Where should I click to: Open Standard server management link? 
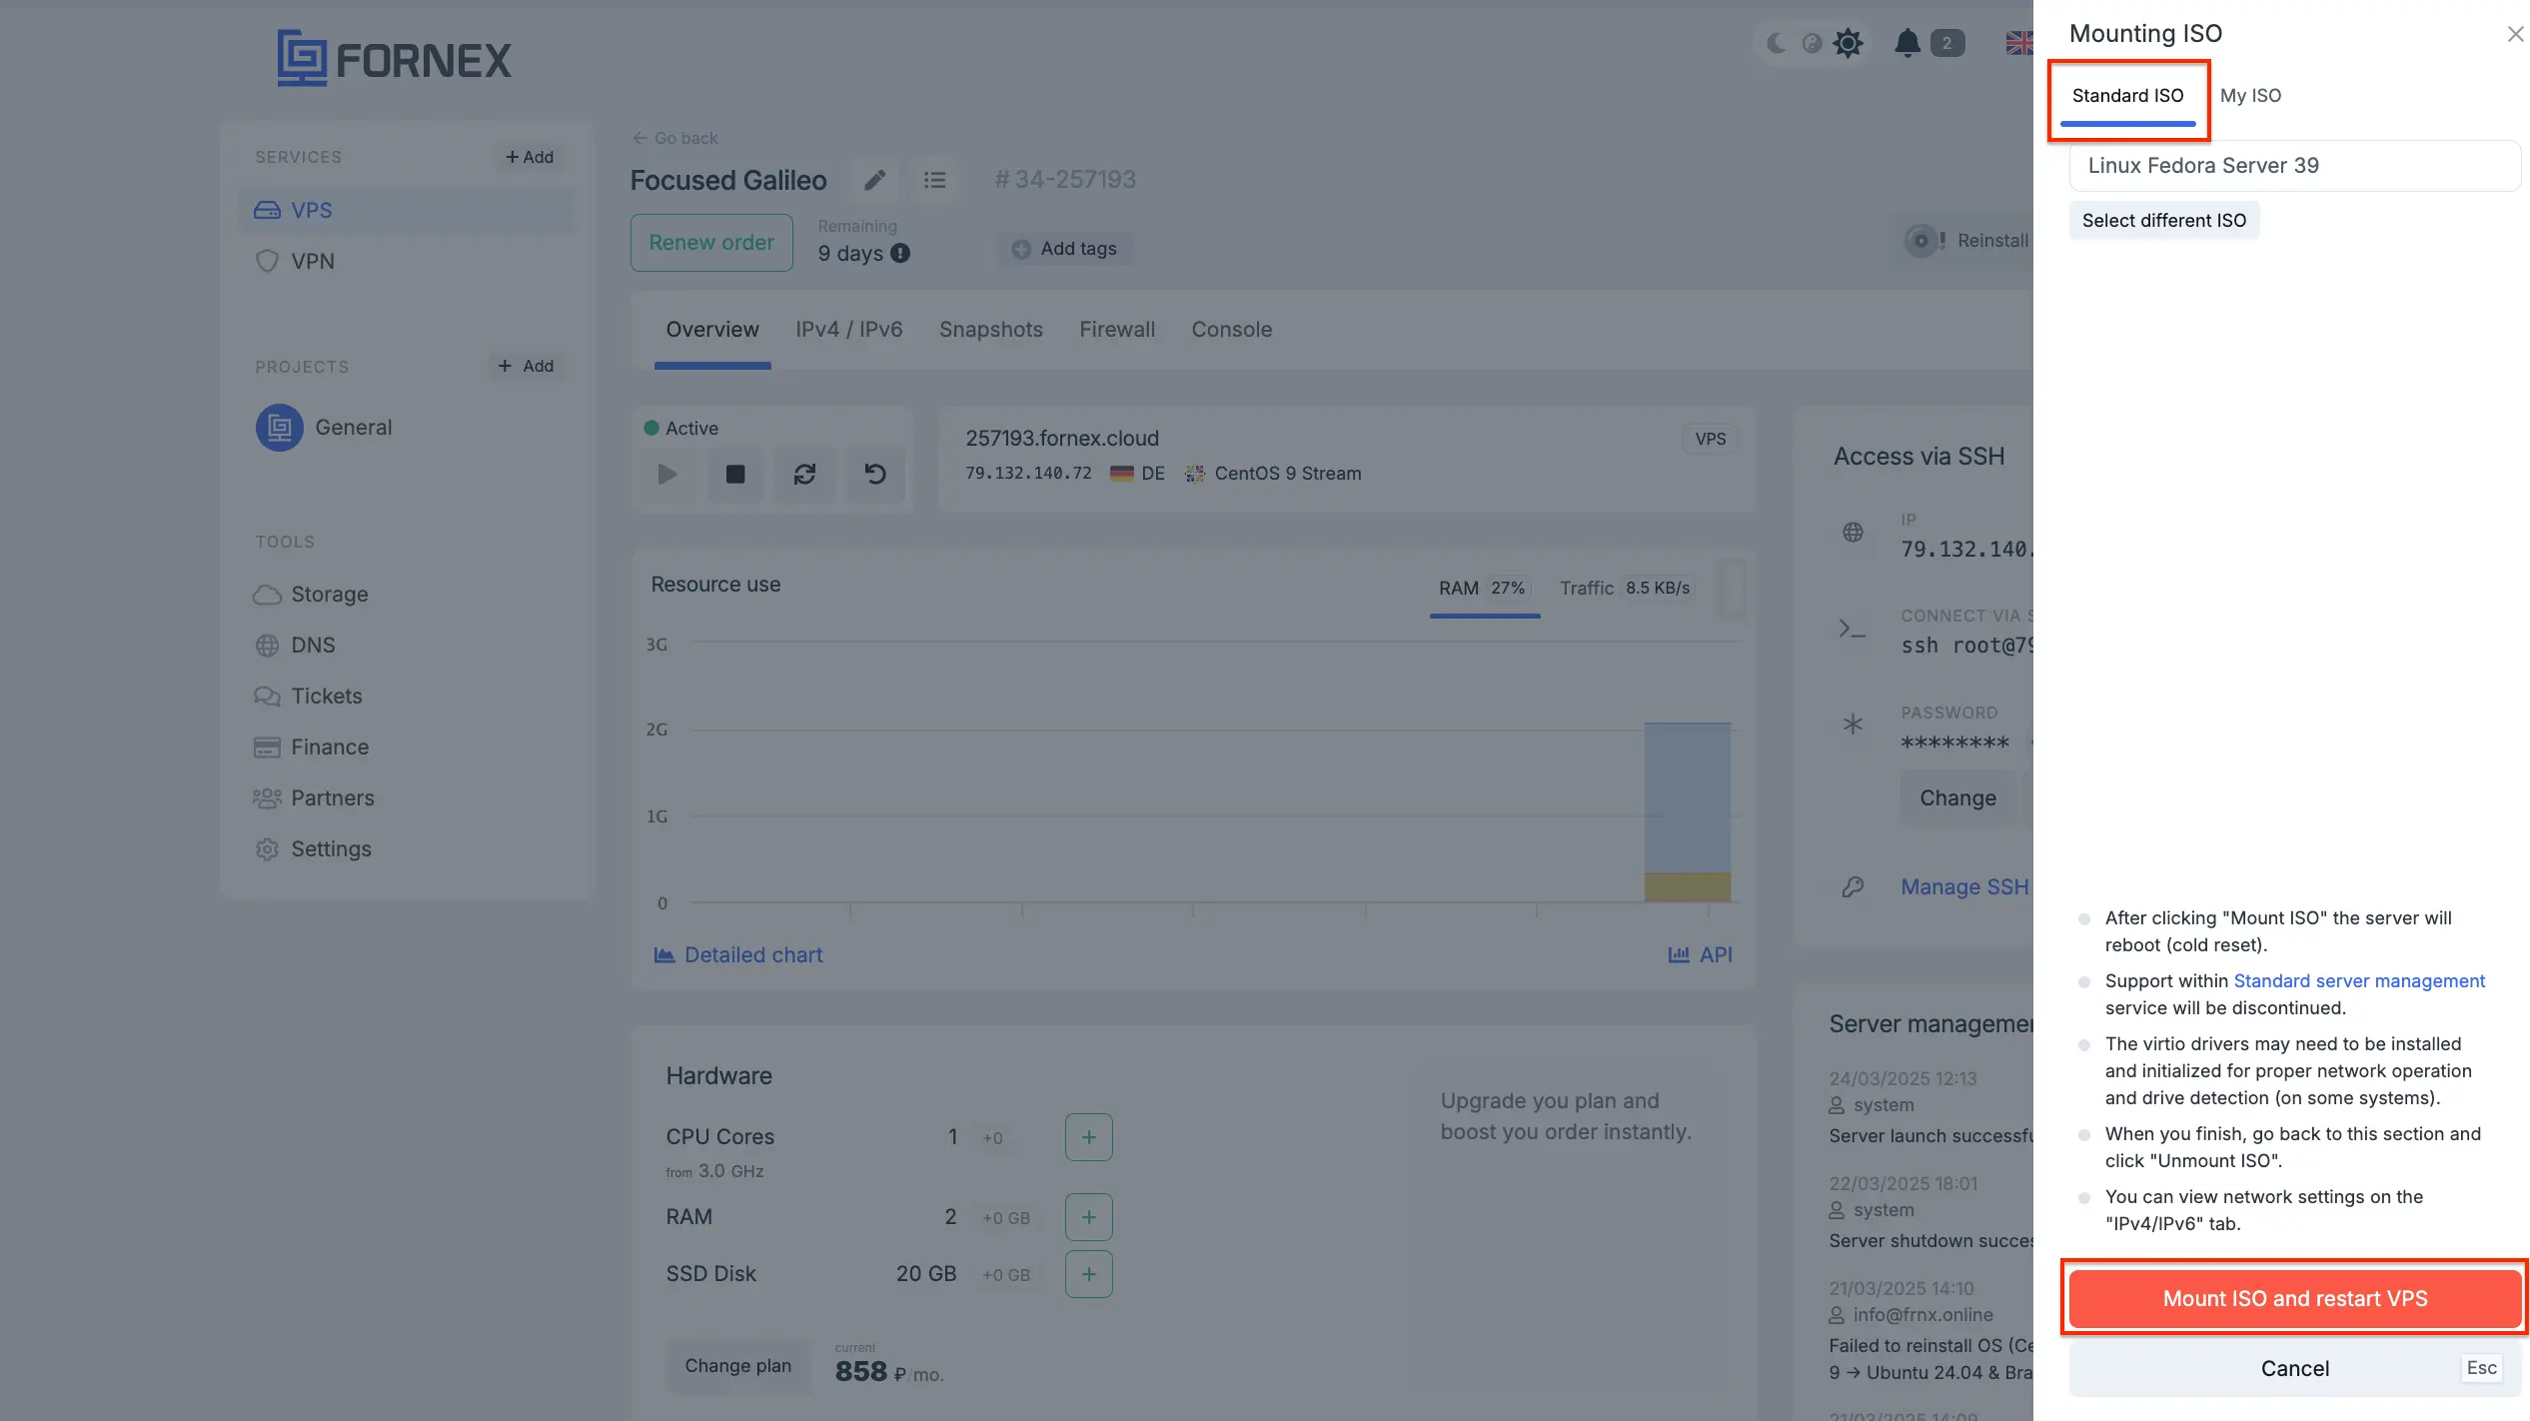tap(2358, 981)
